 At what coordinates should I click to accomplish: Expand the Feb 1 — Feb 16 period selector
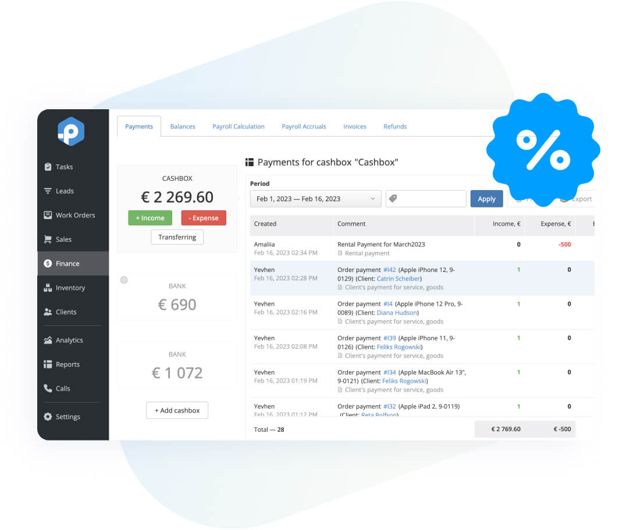[315, 199]
